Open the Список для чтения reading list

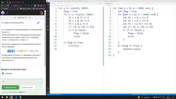tap(39, 9)
